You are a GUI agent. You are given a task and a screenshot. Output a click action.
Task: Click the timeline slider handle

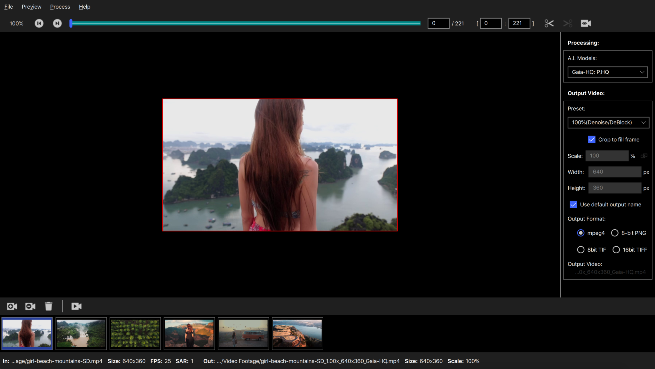pos(71,23)
